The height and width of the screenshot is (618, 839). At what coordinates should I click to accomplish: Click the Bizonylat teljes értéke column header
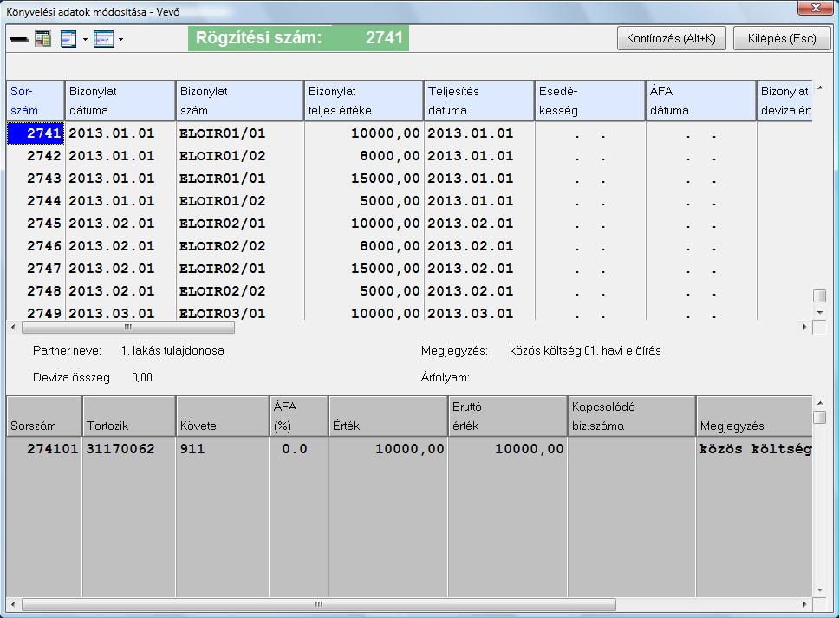point(363,101)
